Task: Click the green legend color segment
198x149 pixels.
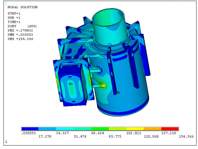Action: (x=100, y=129)
